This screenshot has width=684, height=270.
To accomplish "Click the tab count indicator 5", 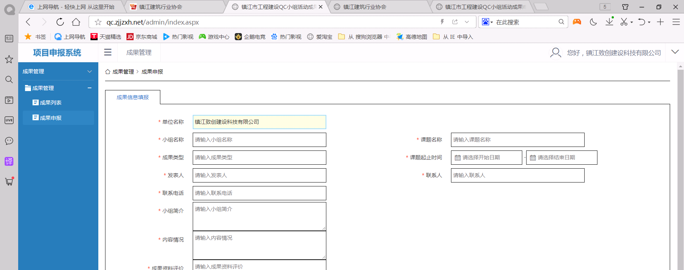I will pos(605,7).
